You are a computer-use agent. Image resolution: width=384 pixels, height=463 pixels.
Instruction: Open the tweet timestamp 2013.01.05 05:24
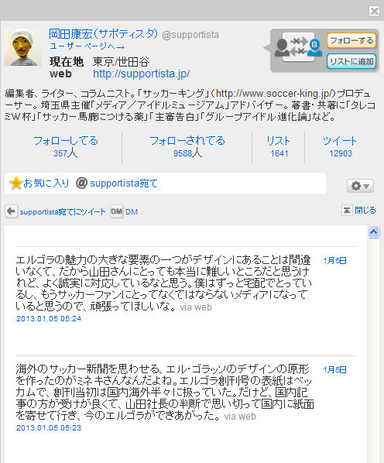tap(49, 319)
